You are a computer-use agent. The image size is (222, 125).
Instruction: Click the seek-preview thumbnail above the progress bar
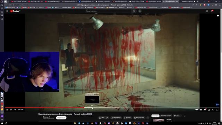point(92,100)
